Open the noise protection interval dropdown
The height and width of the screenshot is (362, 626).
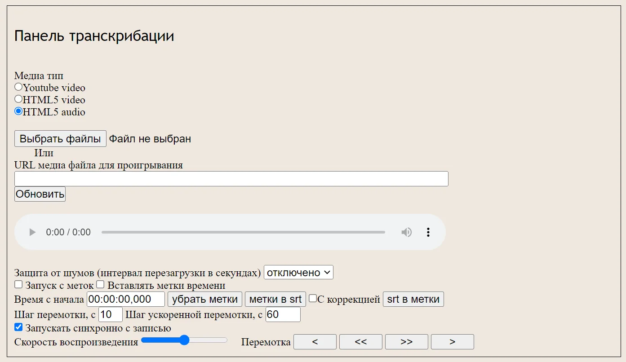[298, 273]
